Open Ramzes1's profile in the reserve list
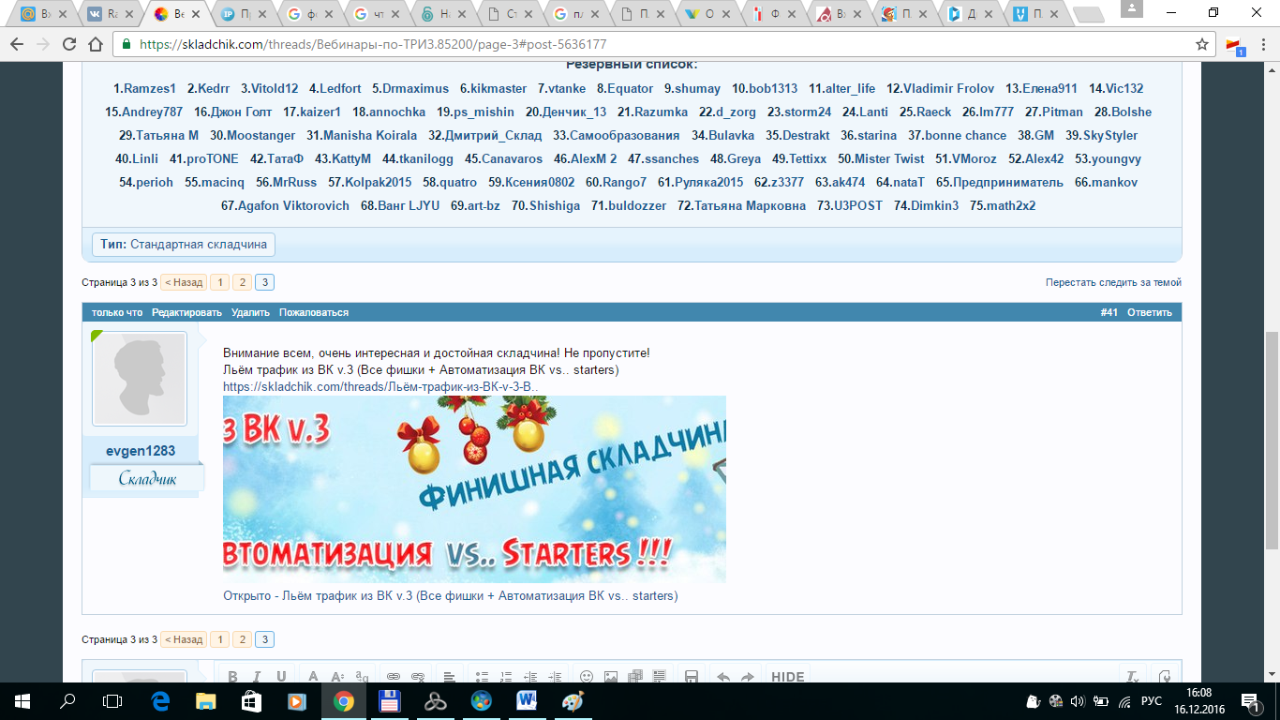The width and height of the screenshot is (1280, 720). [x=150, y=88]
